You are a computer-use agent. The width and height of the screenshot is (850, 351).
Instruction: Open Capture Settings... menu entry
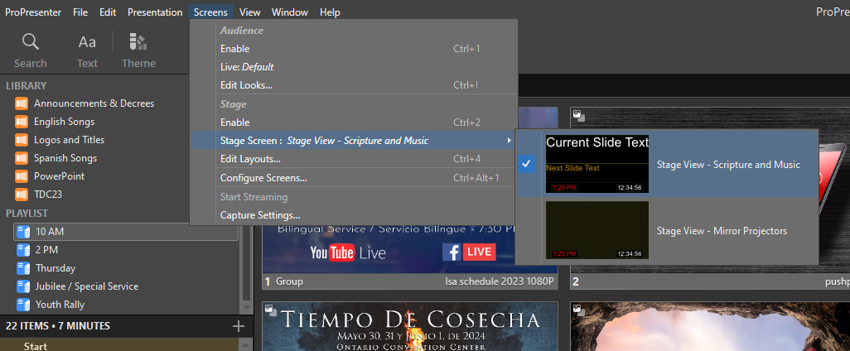(354, 215)
